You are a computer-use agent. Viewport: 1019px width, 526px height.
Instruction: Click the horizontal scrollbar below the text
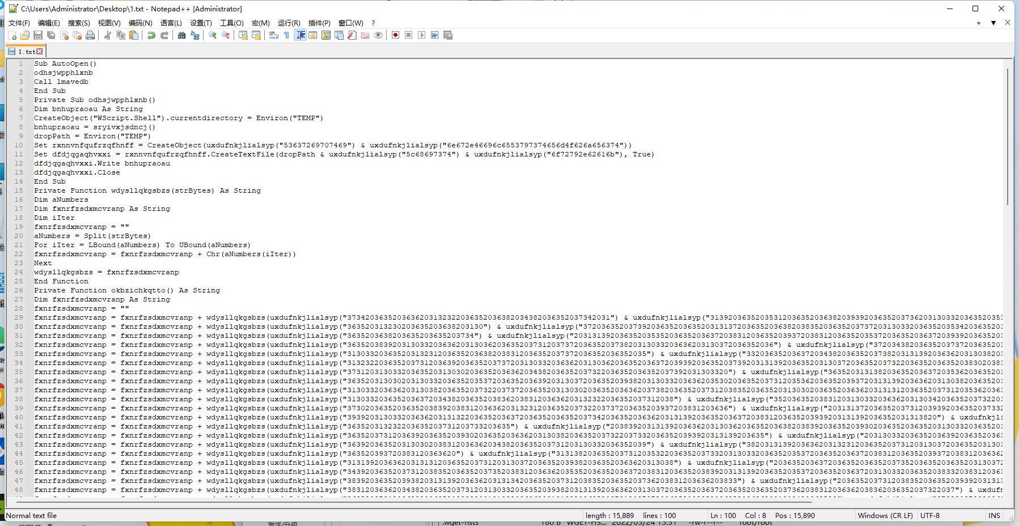click(397, 501)
